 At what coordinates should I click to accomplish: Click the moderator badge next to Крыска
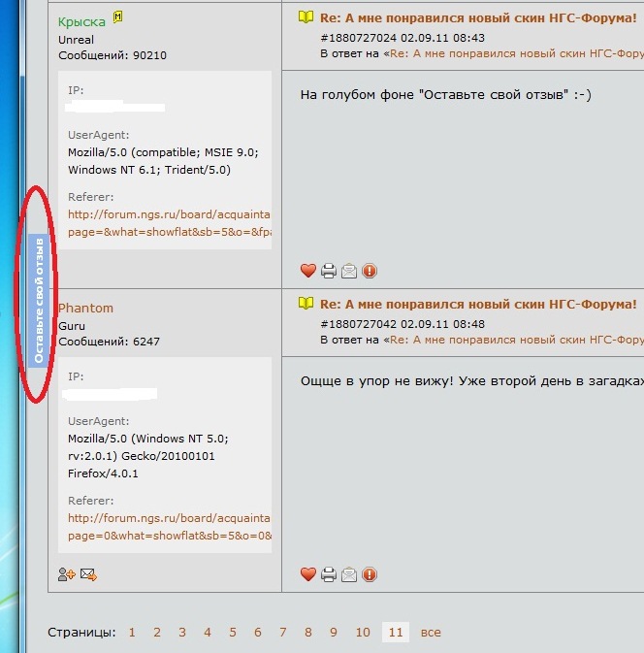coord(118,17)
